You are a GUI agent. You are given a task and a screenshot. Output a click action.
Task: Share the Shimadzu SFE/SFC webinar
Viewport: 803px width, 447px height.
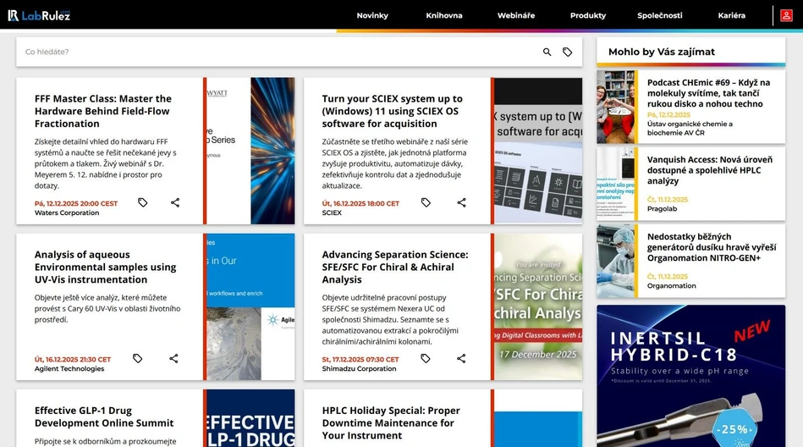click(461, 359)
